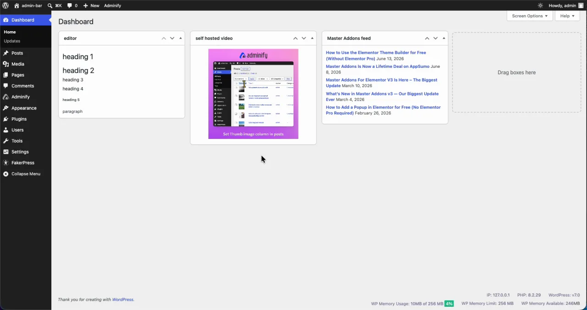Image resolution: width=587 pixels, height=310 pixels.
Task: Click the self hosted video thumbnail
Action: tap(253, 94)
